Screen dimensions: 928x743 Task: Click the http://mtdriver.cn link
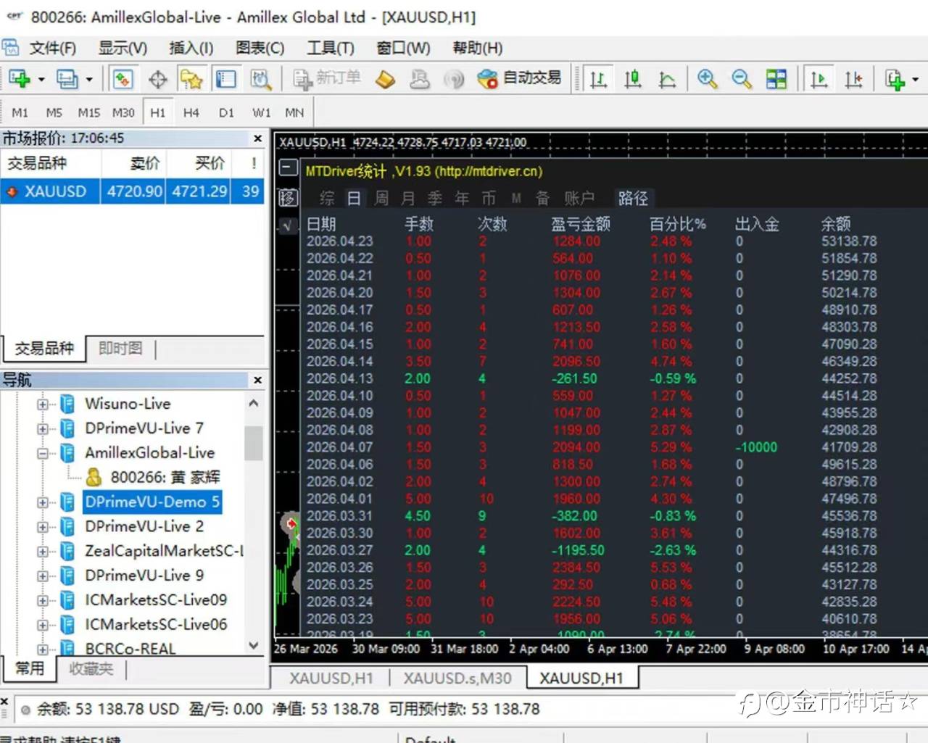click(488, 173)
